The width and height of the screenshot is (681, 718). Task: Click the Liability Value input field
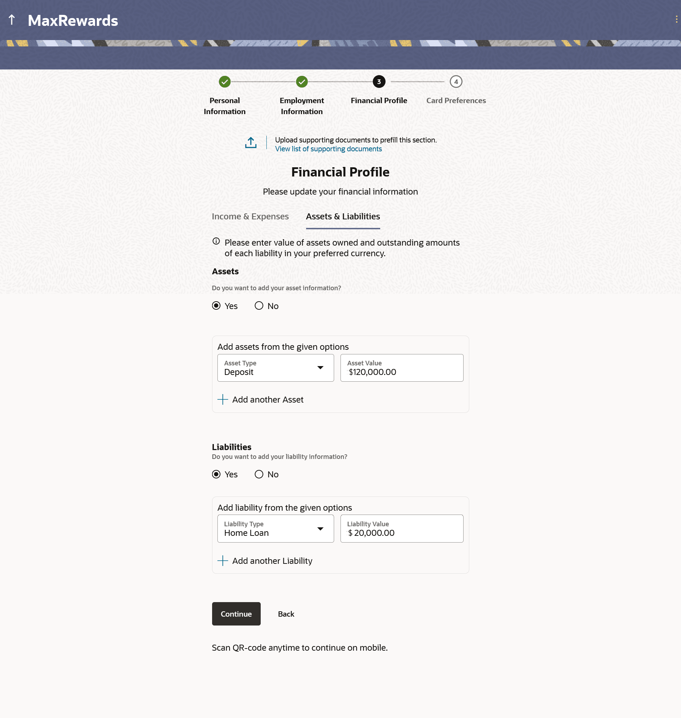tap(402, 529)
